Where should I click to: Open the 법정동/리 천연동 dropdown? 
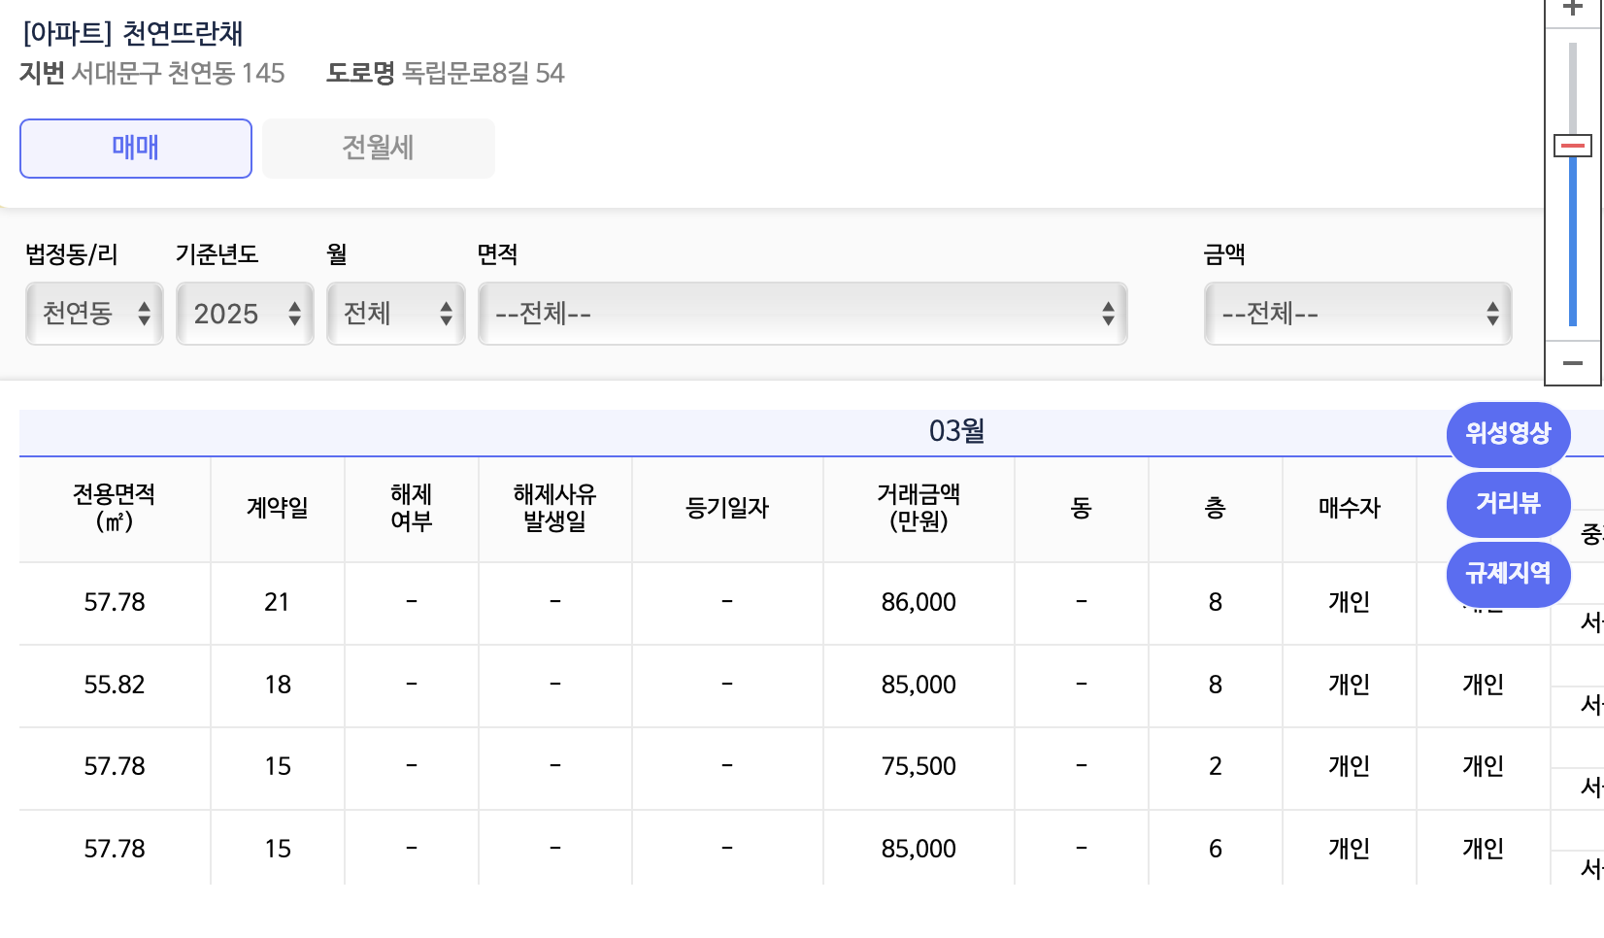point(94,314)
